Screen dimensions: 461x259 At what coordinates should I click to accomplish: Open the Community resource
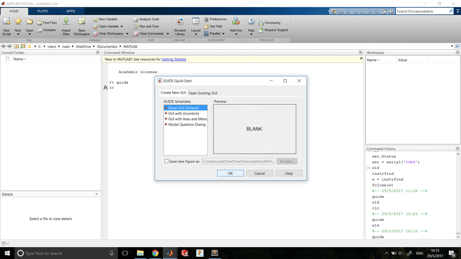tap(270, 23)
